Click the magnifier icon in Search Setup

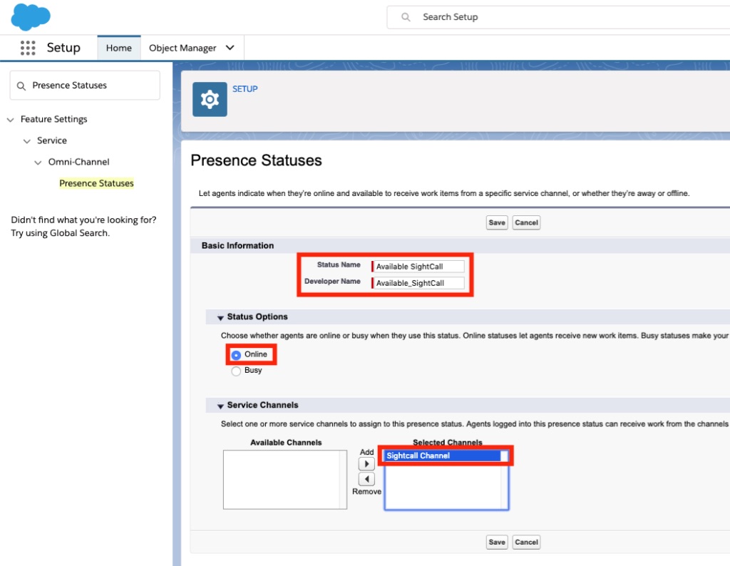(406, 17)
